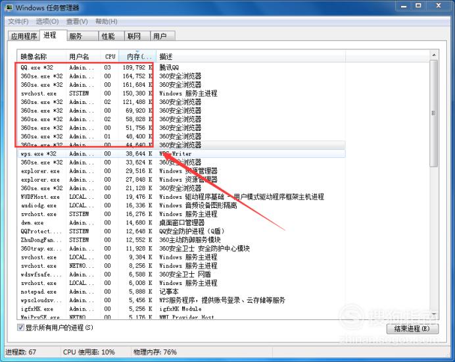Viewport: 455px width, 362px height.
Task: Select the ZhuDongFan process row
Action: pos(181,240)
